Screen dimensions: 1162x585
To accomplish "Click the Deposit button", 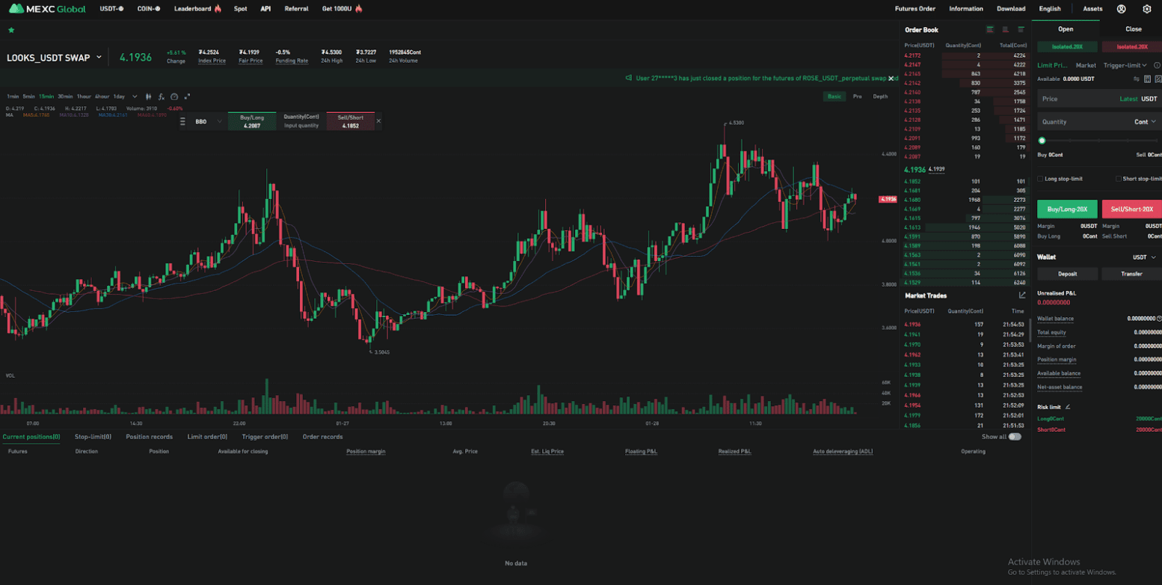I will click(1068, 274).
